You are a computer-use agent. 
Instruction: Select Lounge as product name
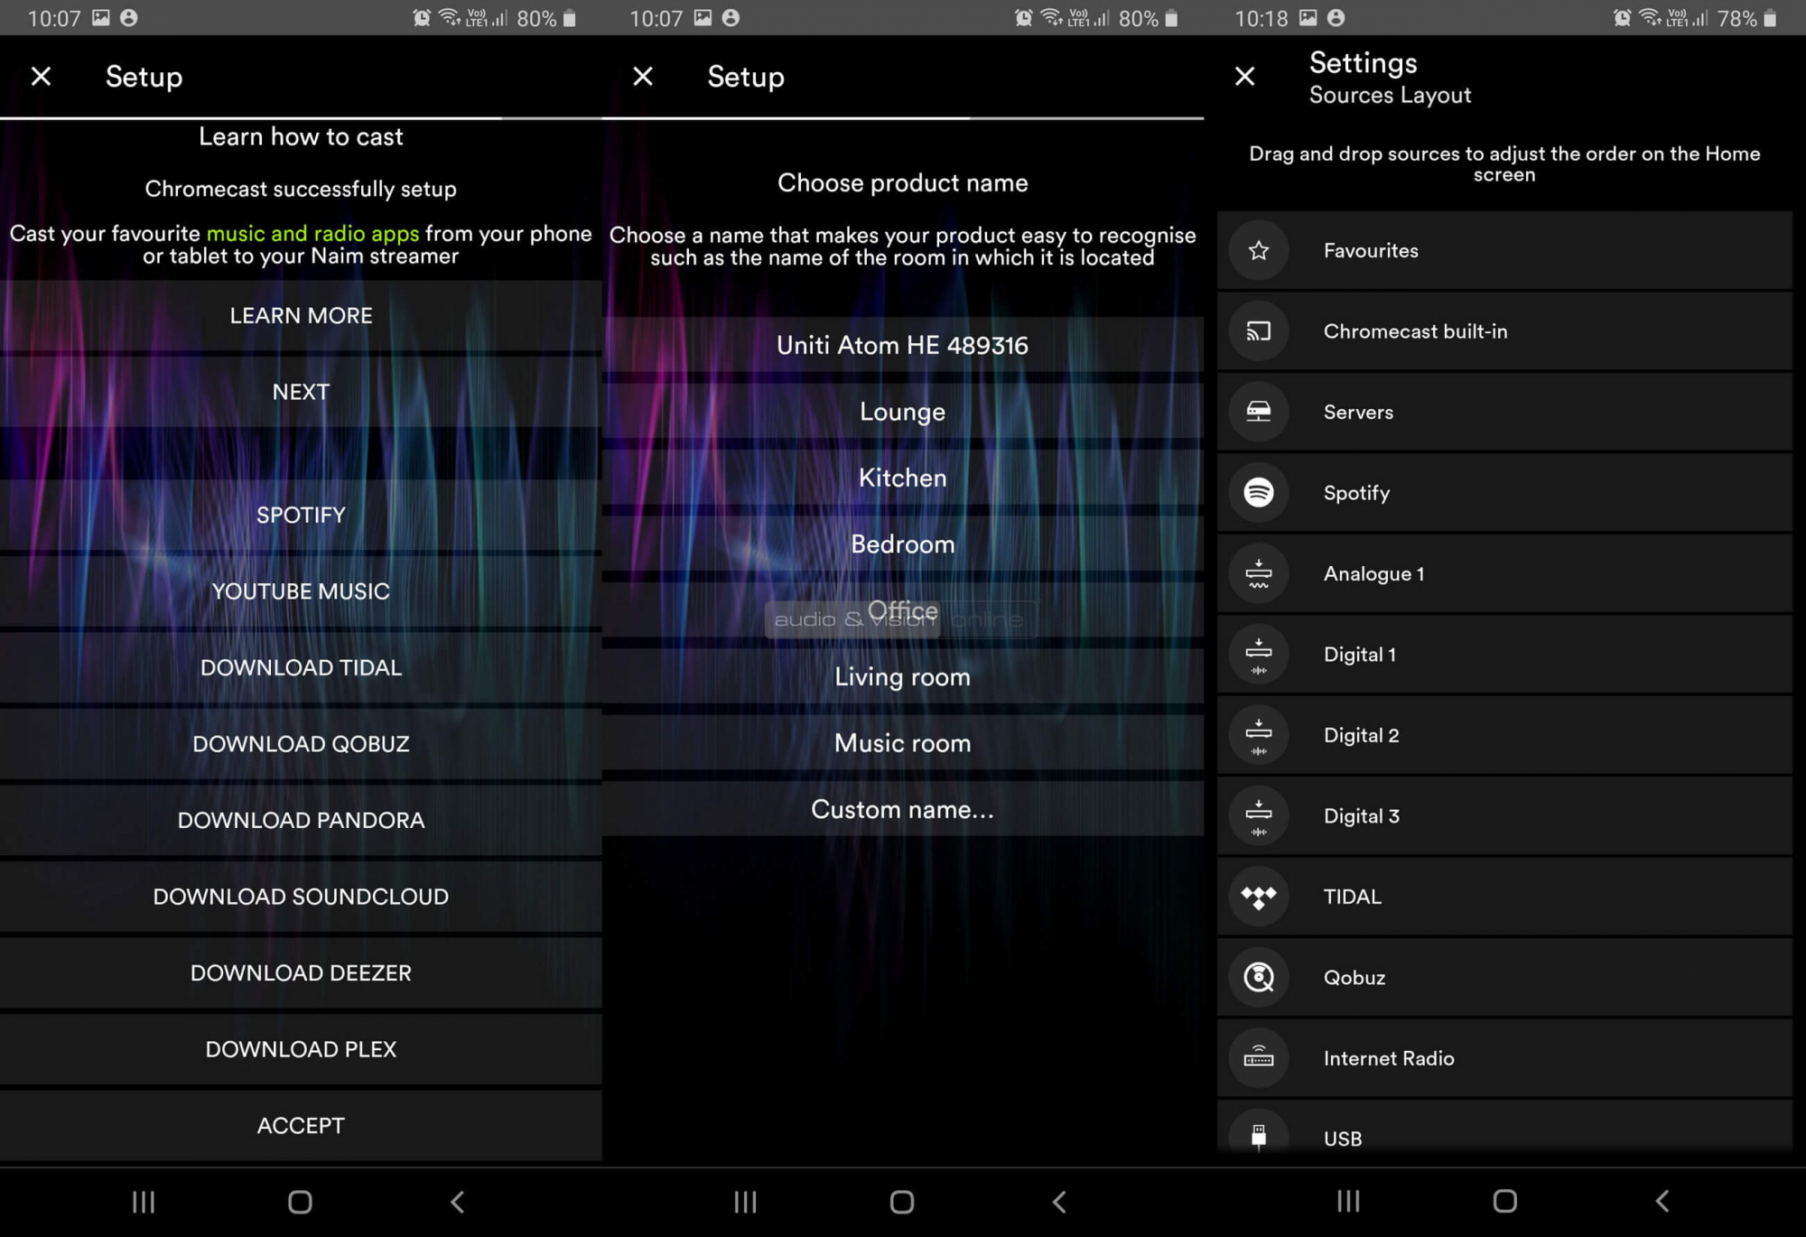click(x=902, y=412)
